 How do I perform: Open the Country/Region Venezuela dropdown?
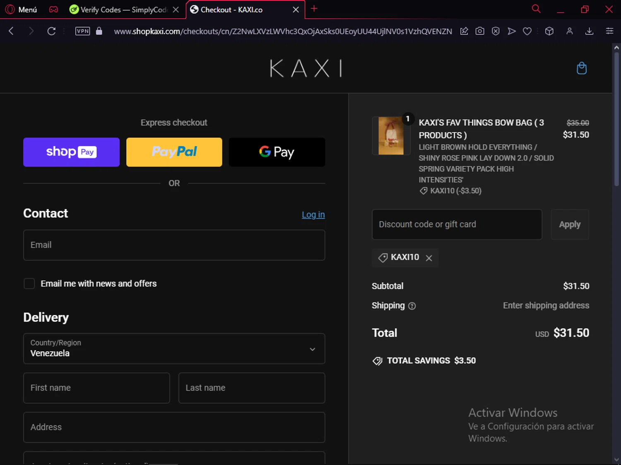coord(174,349)
